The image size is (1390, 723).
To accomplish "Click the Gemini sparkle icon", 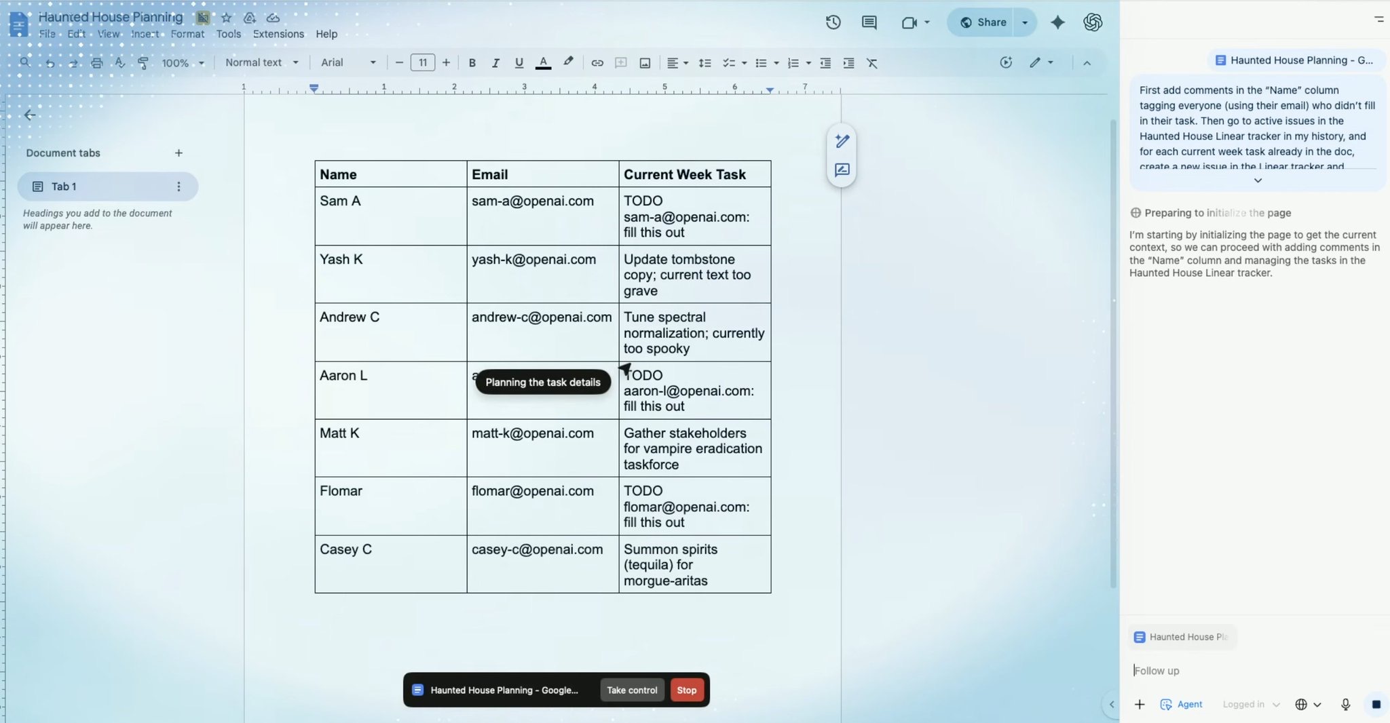I will click(1057, 22).
